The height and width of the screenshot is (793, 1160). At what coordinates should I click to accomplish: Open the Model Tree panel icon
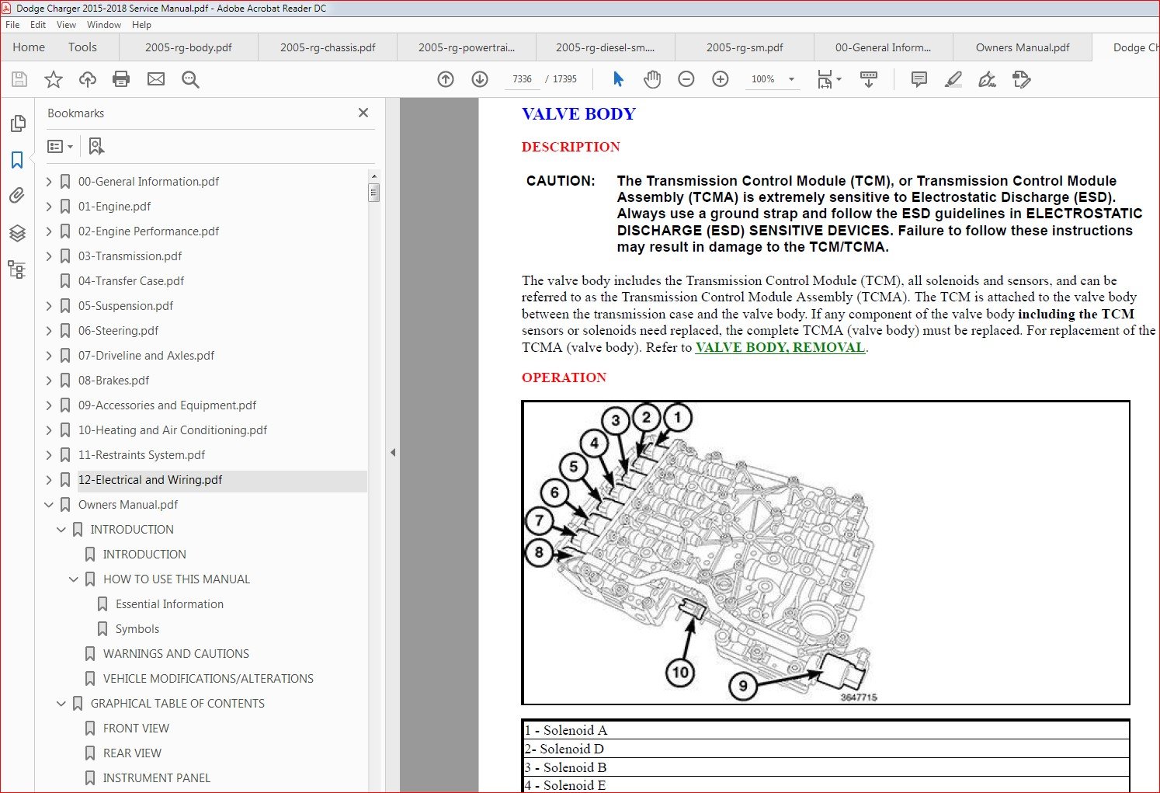click(x=17, y=270)
